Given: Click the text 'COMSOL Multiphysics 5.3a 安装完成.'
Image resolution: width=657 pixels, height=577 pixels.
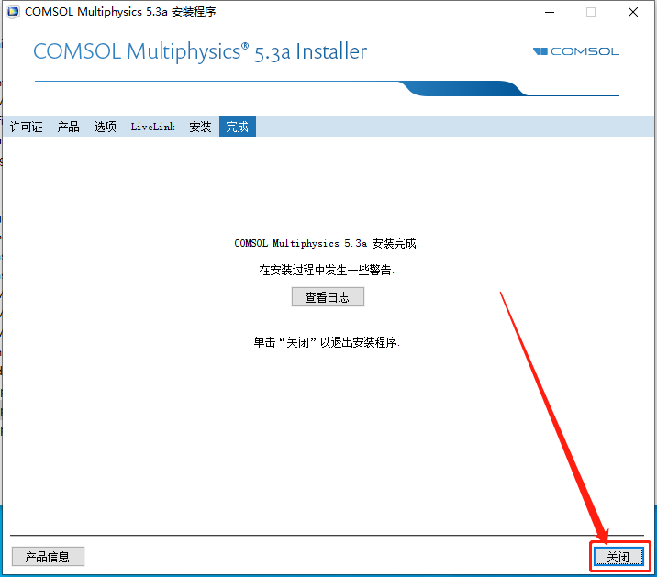Looking at the screenshot, I should coord(327,243).
